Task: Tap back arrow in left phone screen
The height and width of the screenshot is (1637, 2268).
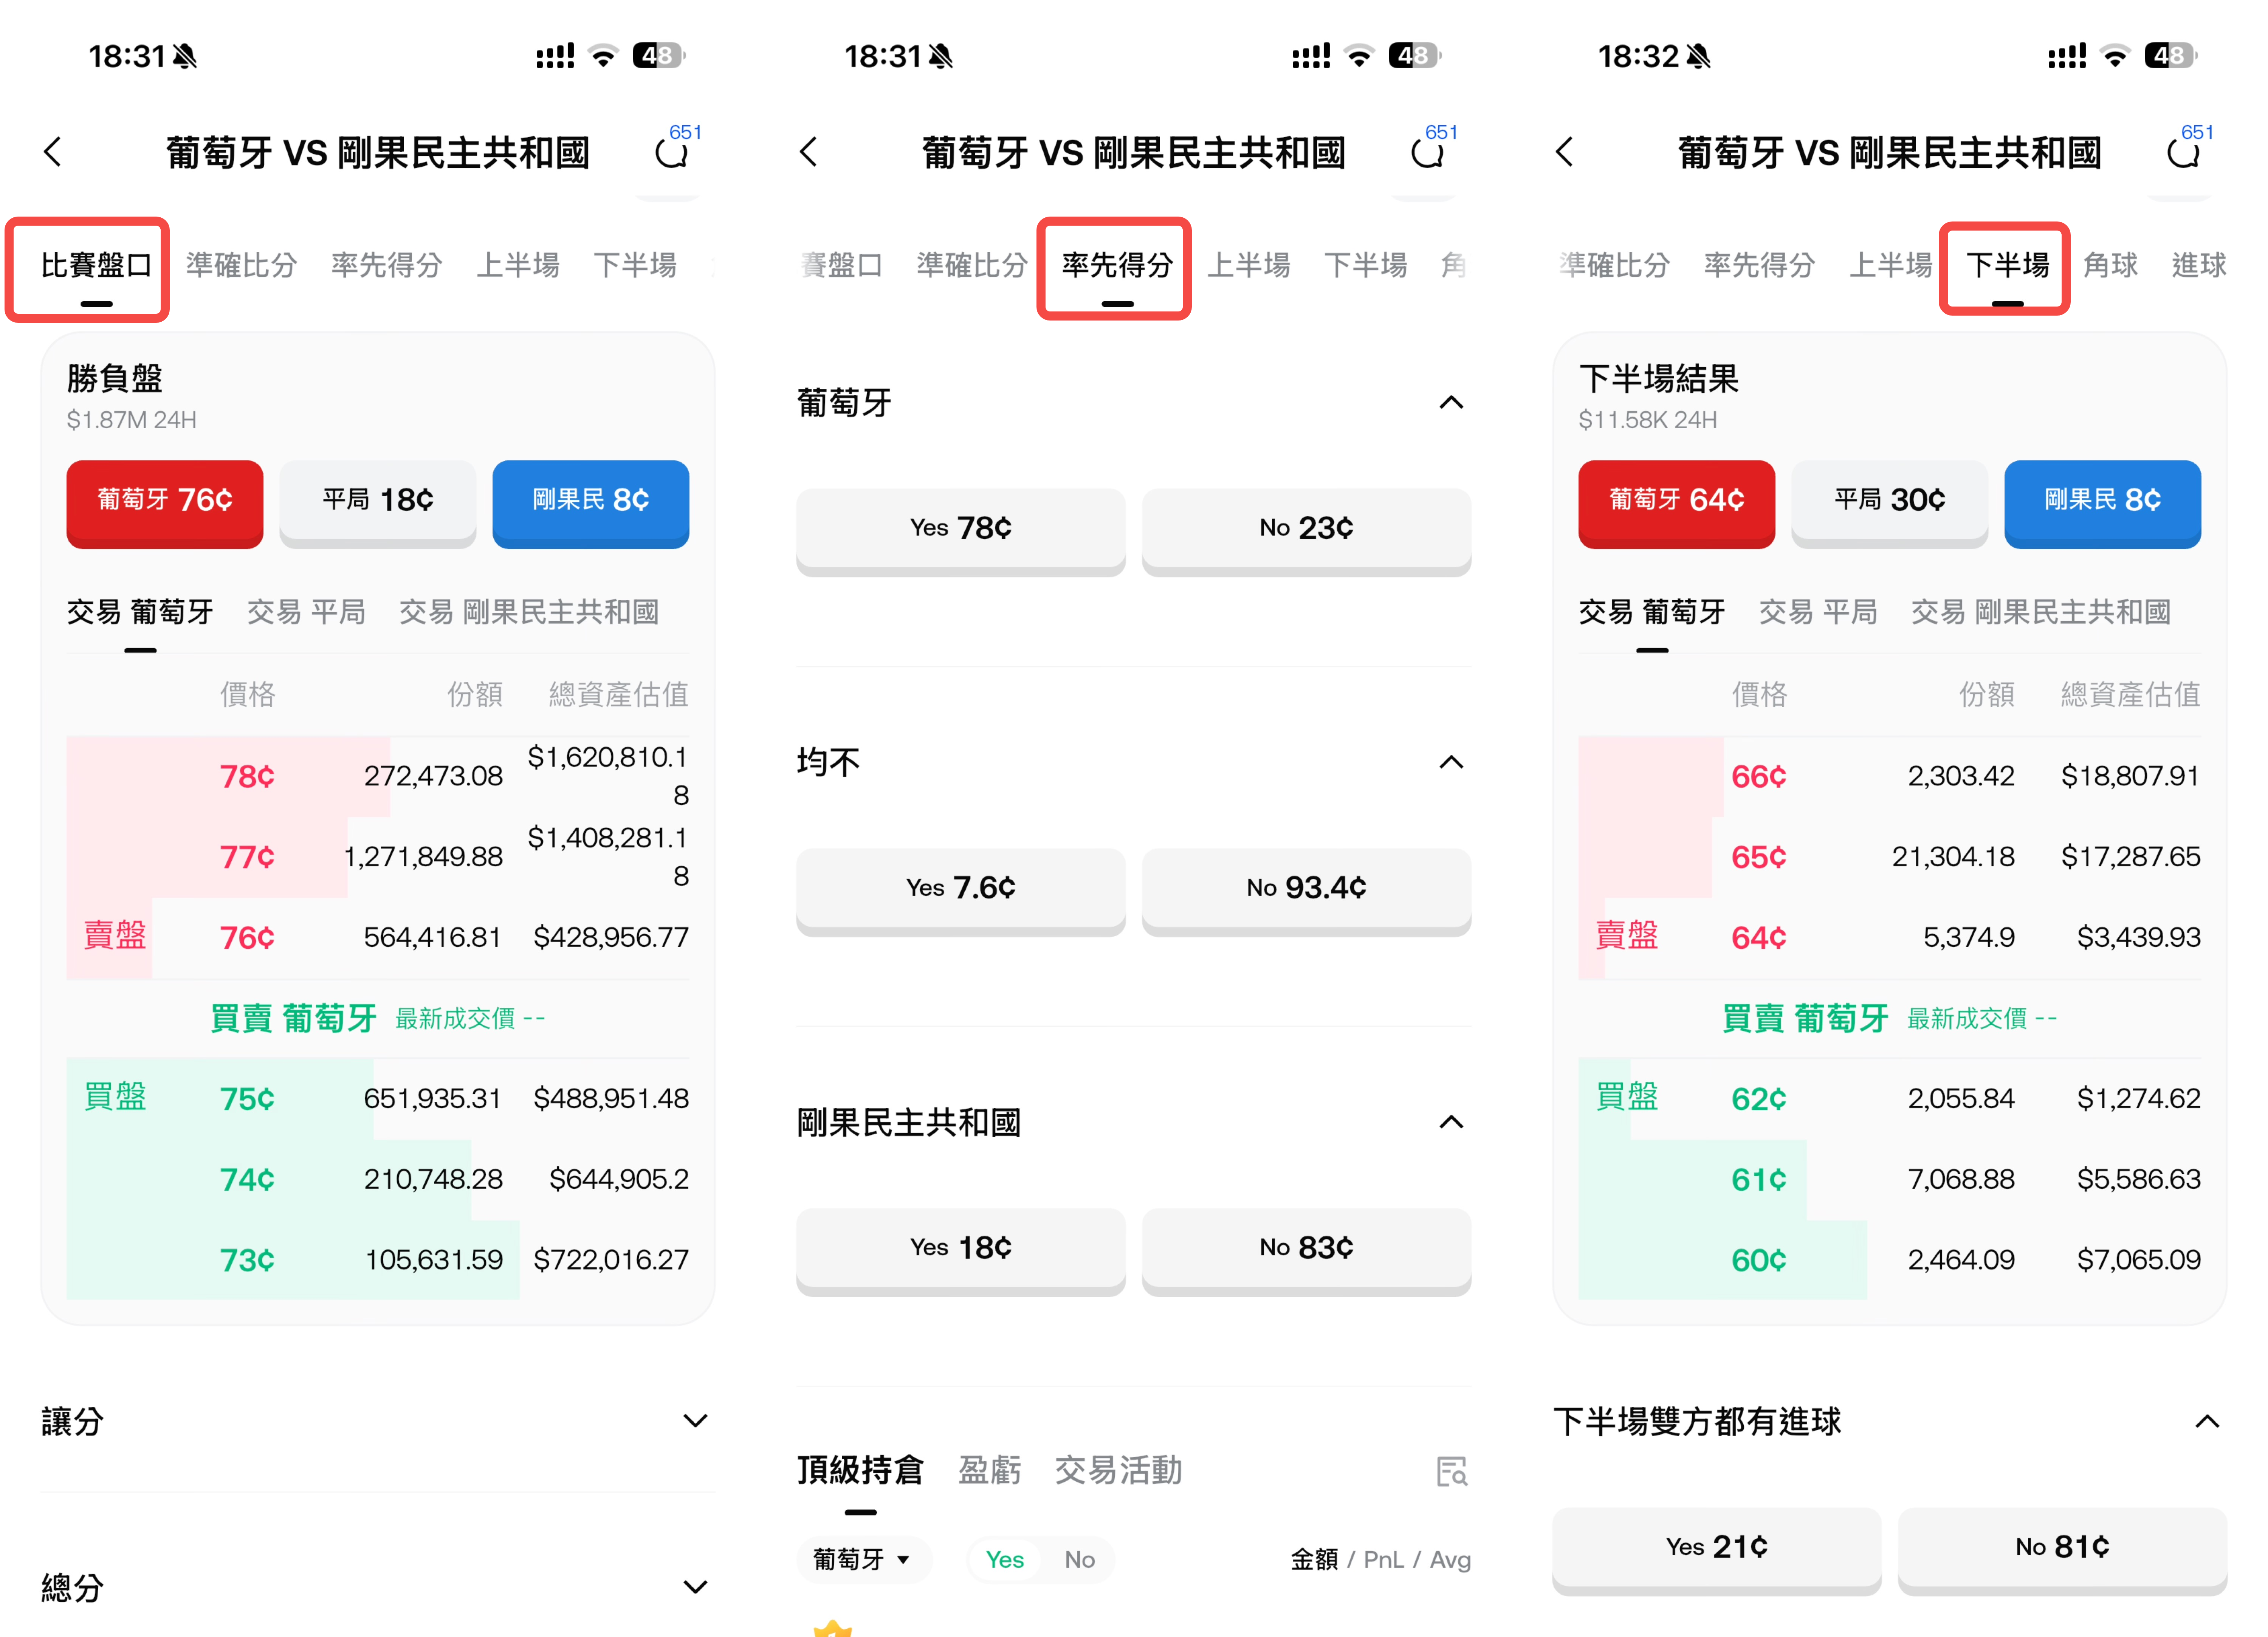Action: point(53,152)
